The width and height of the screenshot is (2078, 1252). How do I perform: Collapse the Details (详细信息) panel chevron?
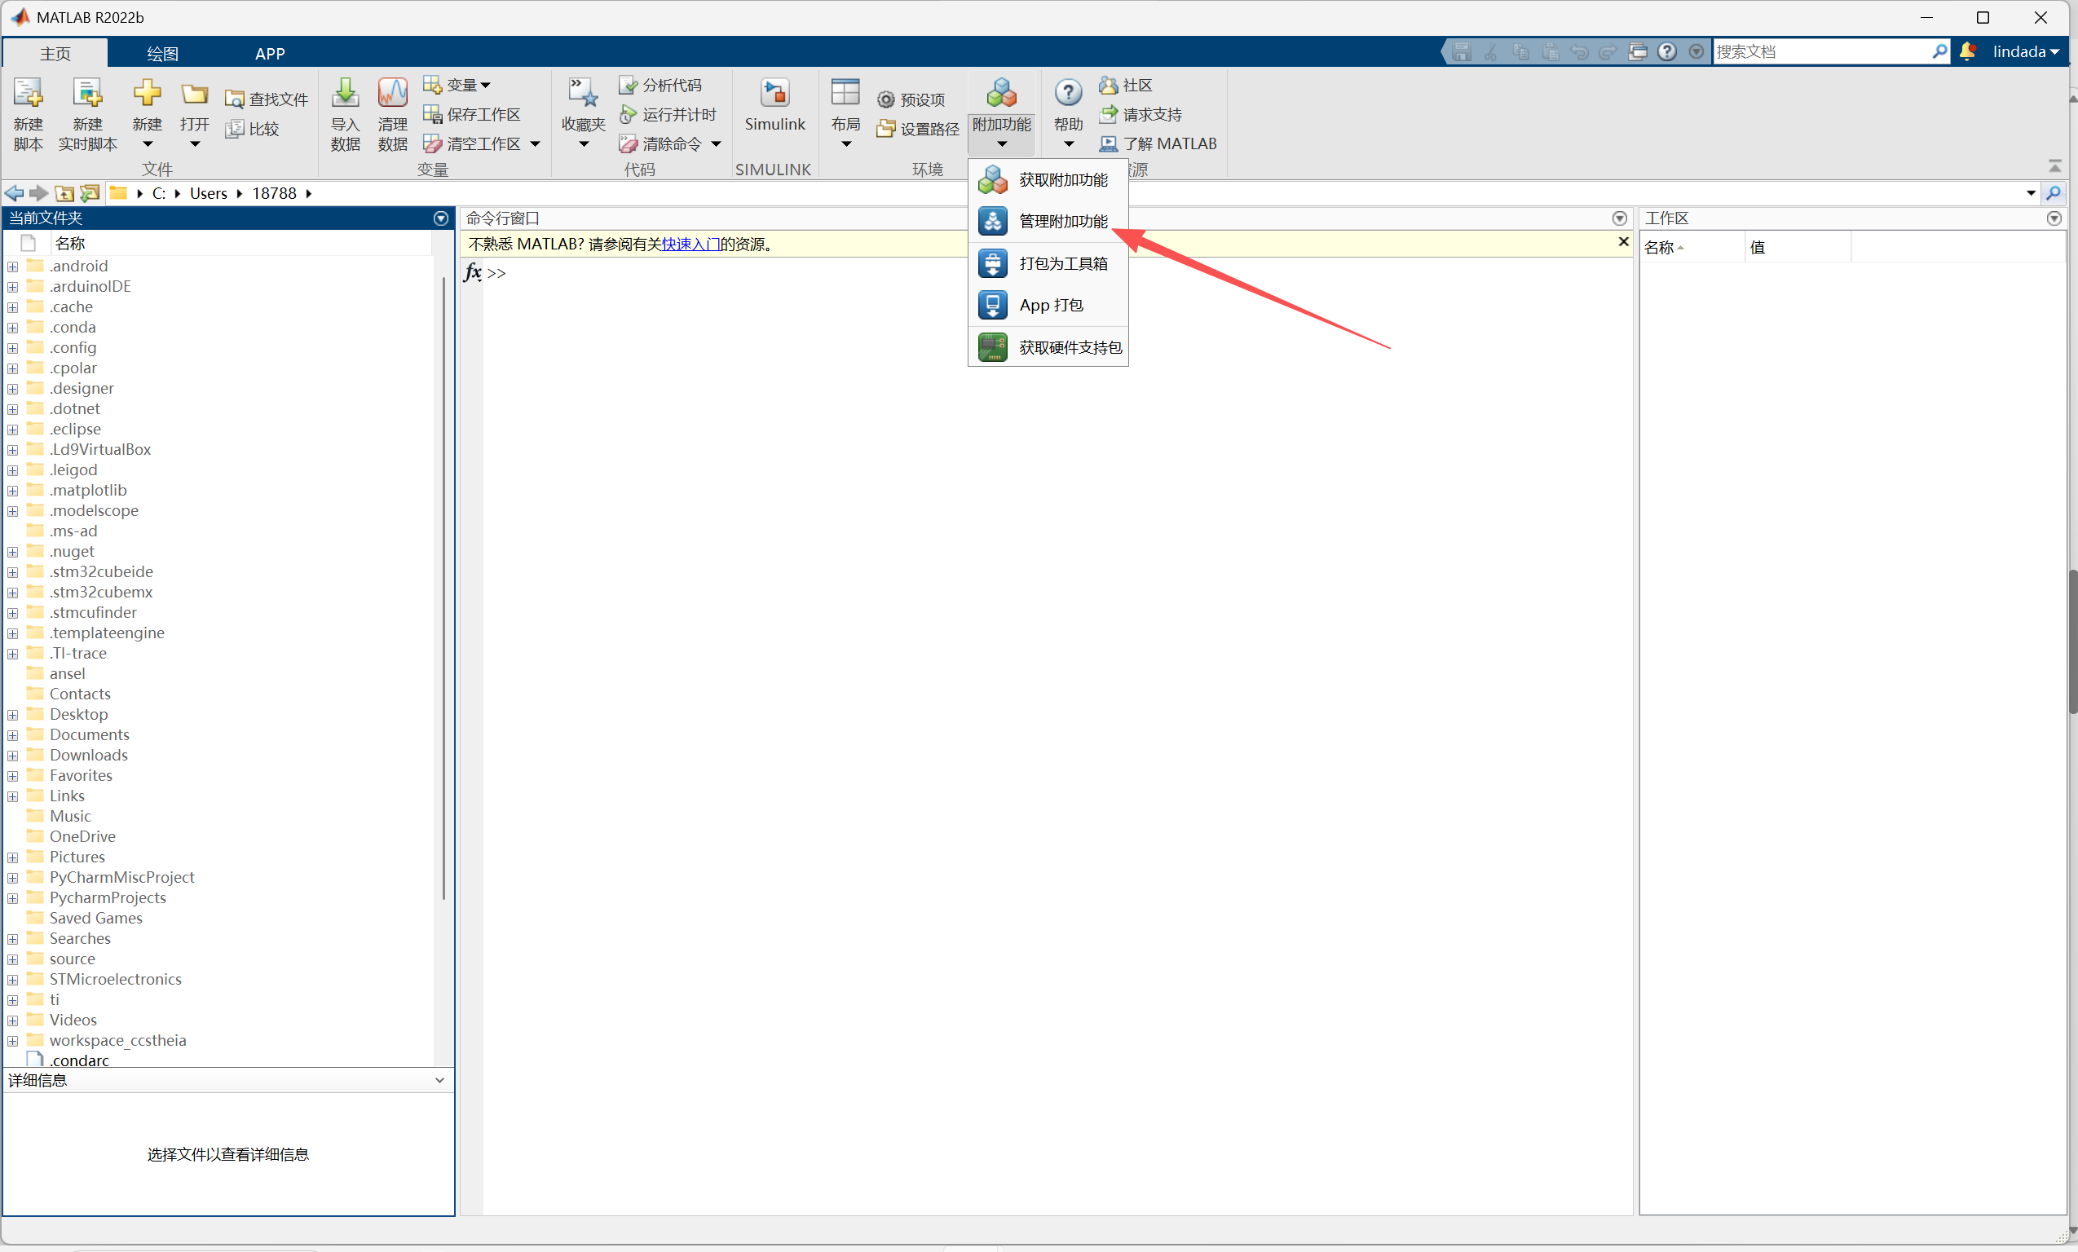click(439, 1080)
